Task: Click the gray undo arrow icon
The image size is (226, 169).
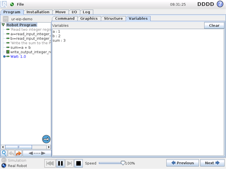Action: coord(11,153)
